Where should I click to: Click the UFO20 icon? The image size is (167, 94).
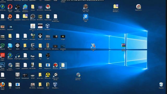33,76
